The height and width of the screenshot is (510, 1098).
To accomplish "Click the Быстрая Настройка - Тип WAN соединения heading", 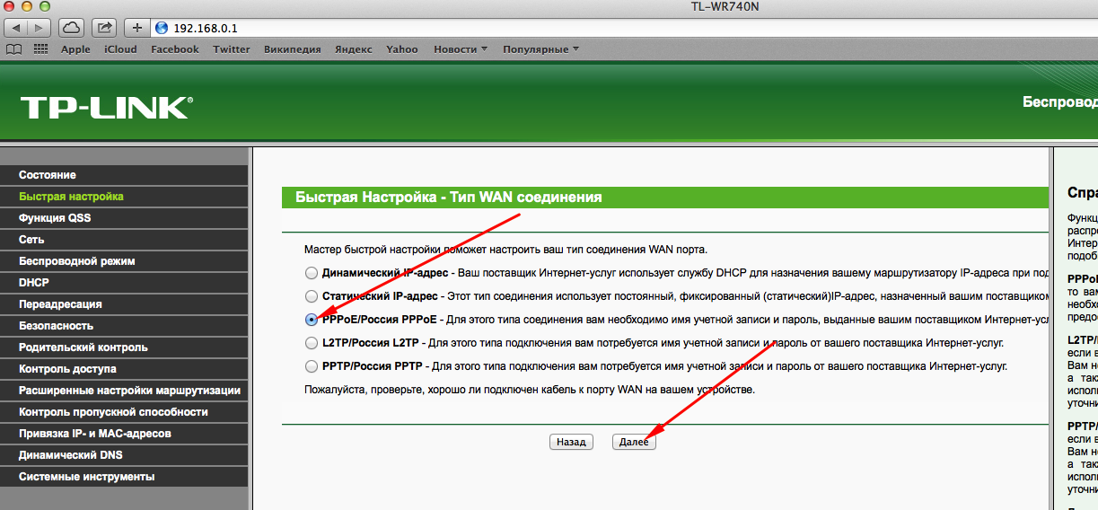I will (x=449, y=197).
